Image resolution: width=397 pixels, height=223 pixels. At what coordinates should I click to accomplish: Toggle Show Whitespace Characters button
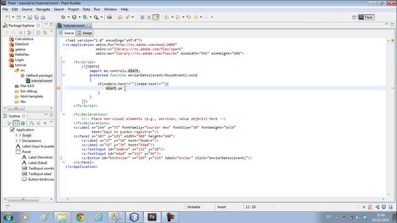(x=149, y=17)
